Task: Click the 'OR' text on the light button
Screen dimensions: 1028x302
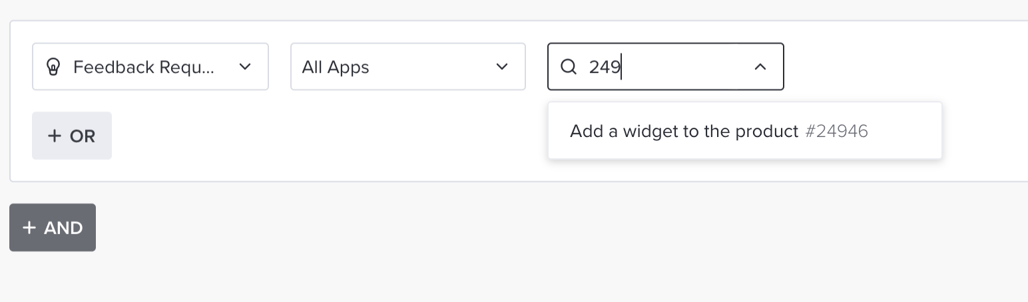Action: coord(83,136)
